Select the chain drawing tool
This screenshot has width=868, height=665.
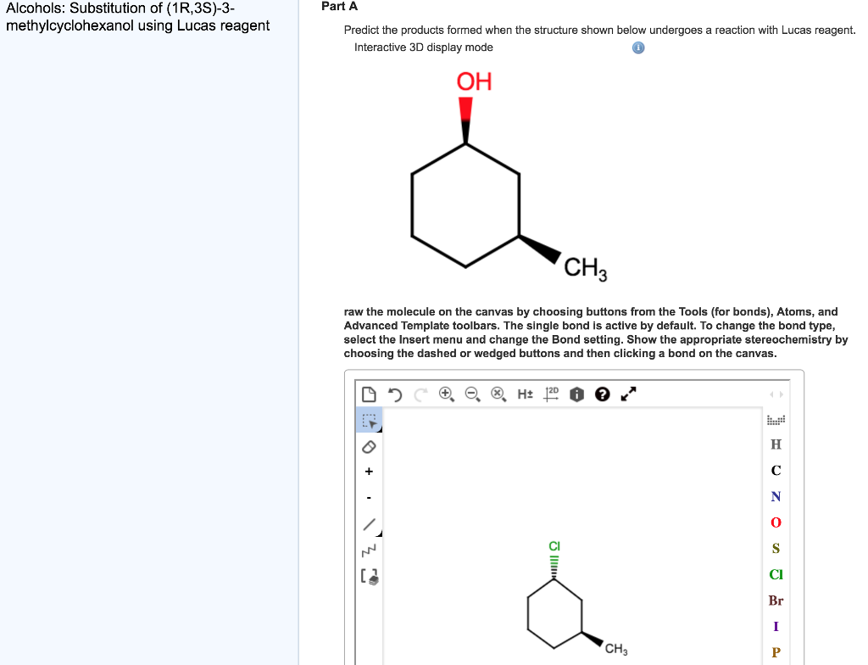tap(368, 549)
